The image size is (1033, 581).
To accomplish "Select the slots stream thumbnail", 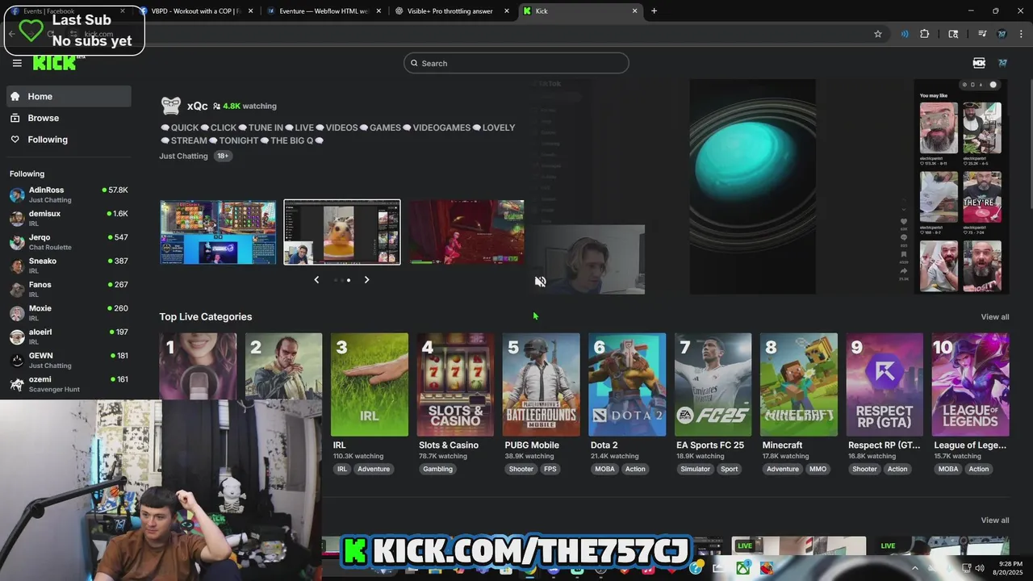I will (x=218, y=232).
